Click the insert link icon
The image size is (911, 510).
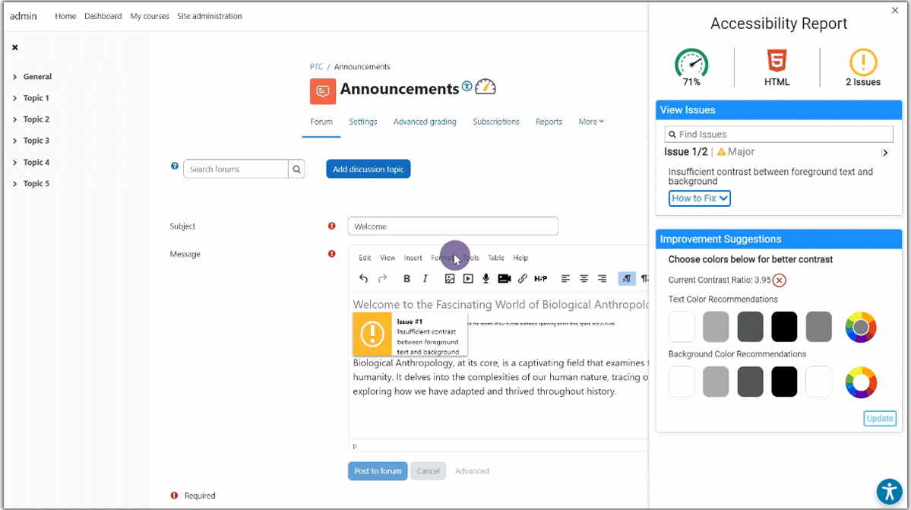523,279
